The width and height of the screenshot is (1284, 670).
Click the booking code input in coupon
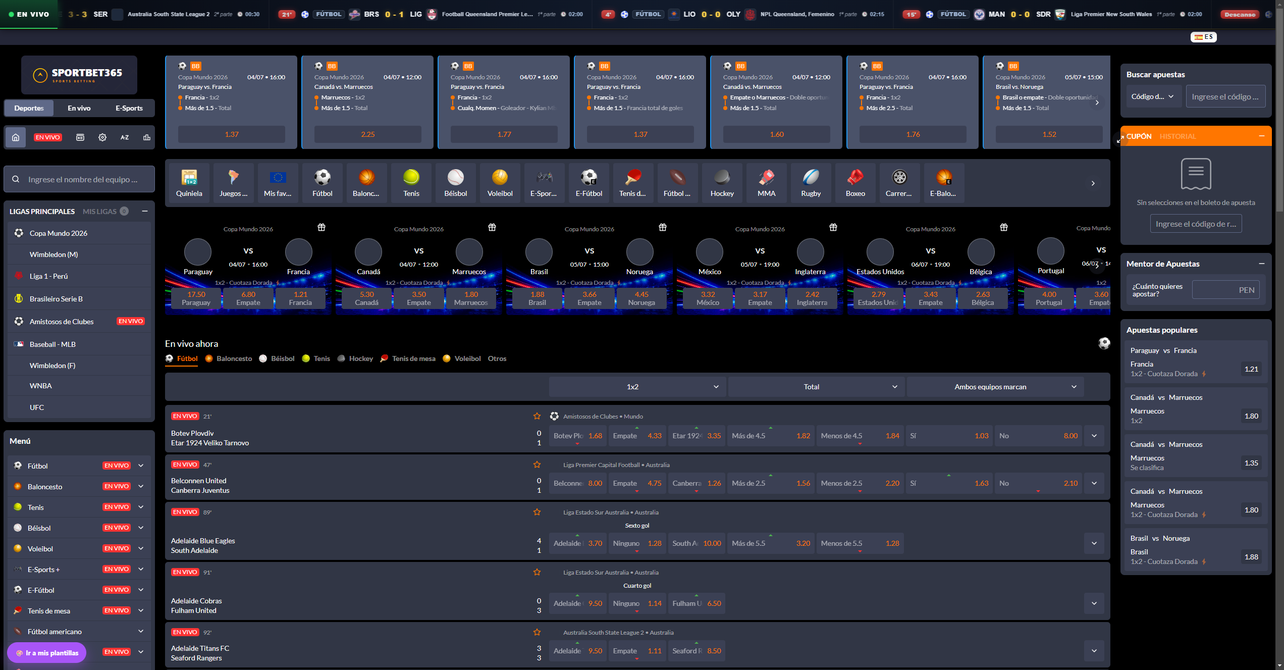[x=1196, y=224]
